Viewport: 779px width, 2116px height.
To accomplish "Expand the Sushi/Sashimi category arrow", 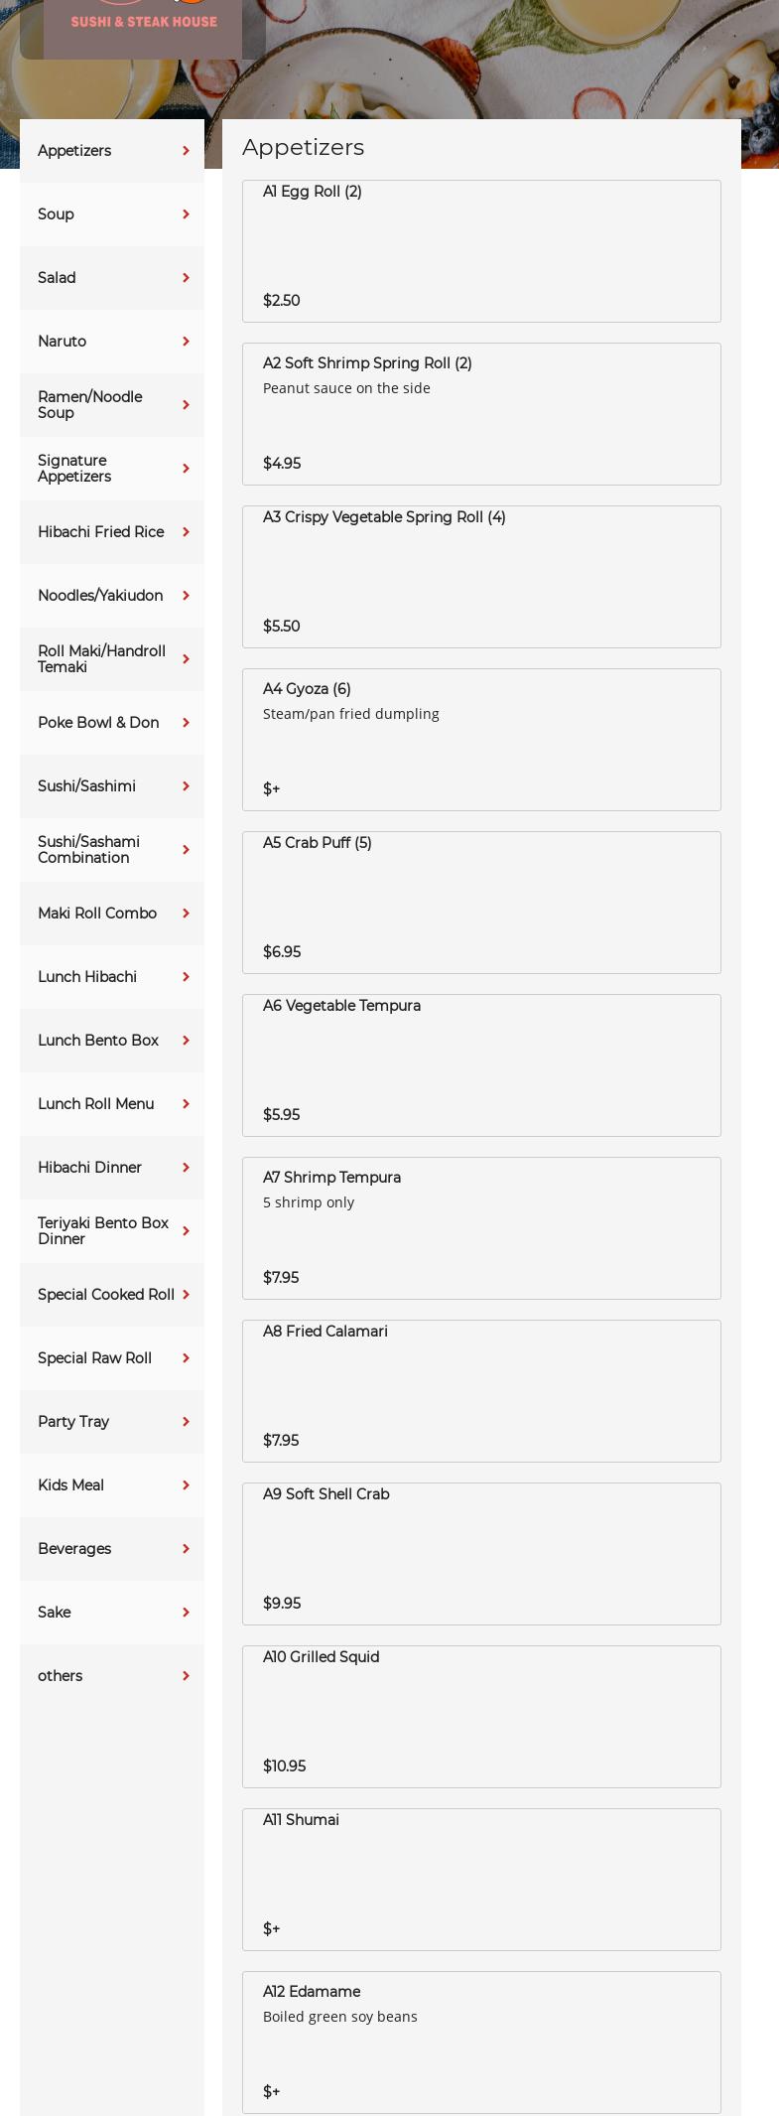I will pyautogui.click(x=186, y=786).
